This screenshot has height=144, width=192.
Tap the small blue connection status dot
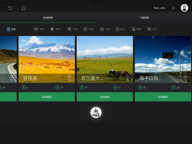(173, 8)
